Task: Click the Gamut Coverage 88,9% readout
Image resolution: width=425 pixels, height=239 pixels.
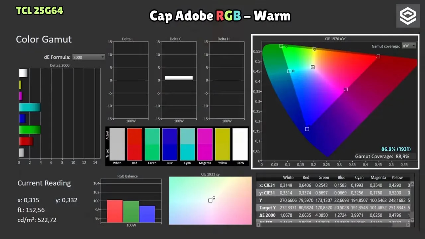Action: pos(382,156)
